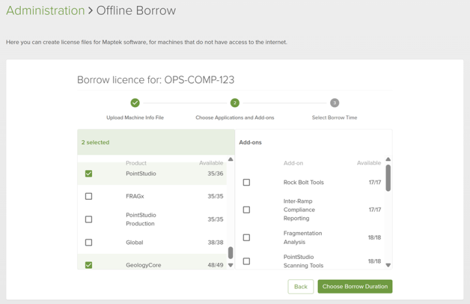Image resolution: width=470 pixels, height=304 pixels.
Task: Click the product list scrollbar thumb
Action: click(x=230, y=252)
